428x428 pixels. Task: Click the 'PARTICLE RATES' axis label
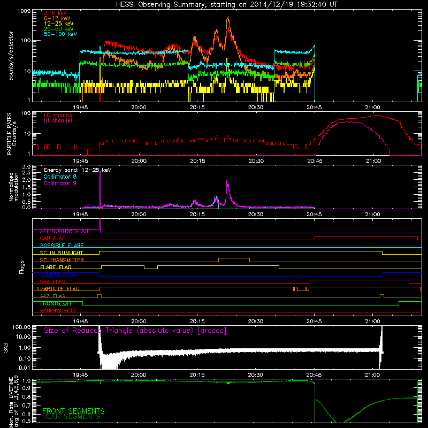coord(9,133)
